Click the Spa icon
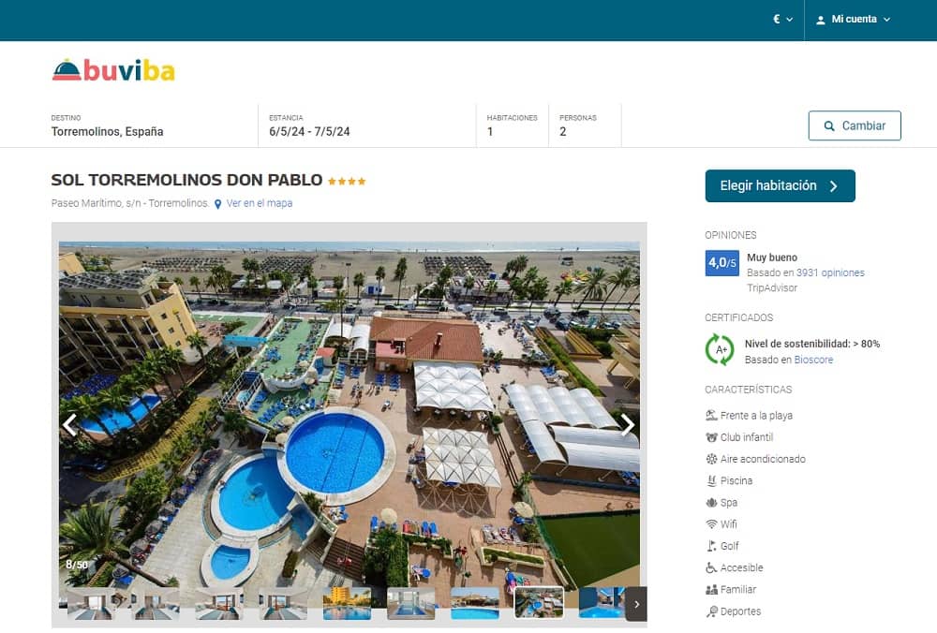The image size is (937, 633). (x=711, y=503)
